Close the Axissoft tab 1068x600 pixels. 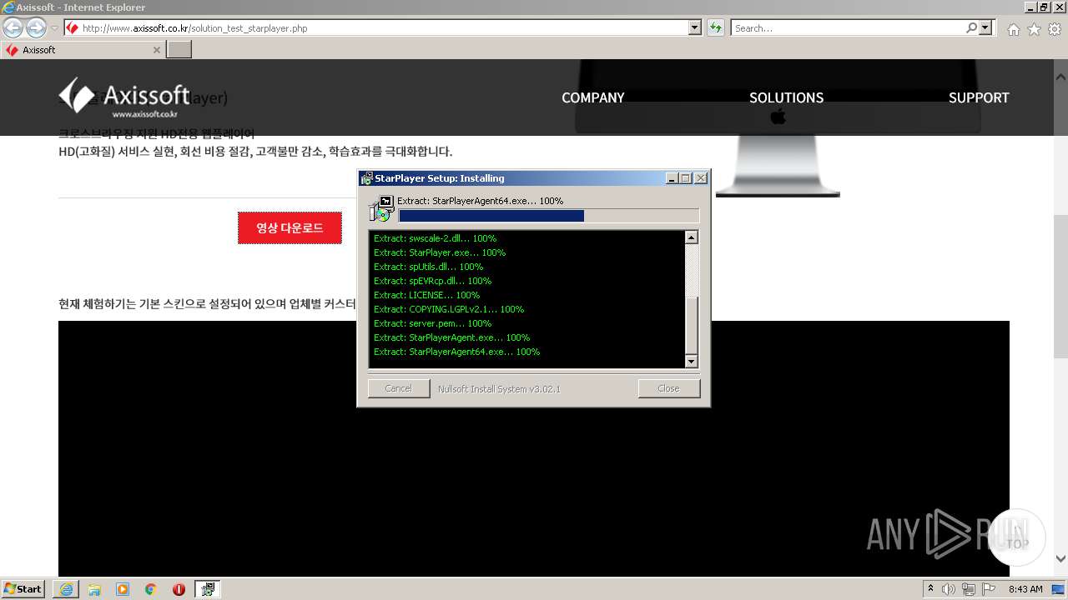click(156, 50)
